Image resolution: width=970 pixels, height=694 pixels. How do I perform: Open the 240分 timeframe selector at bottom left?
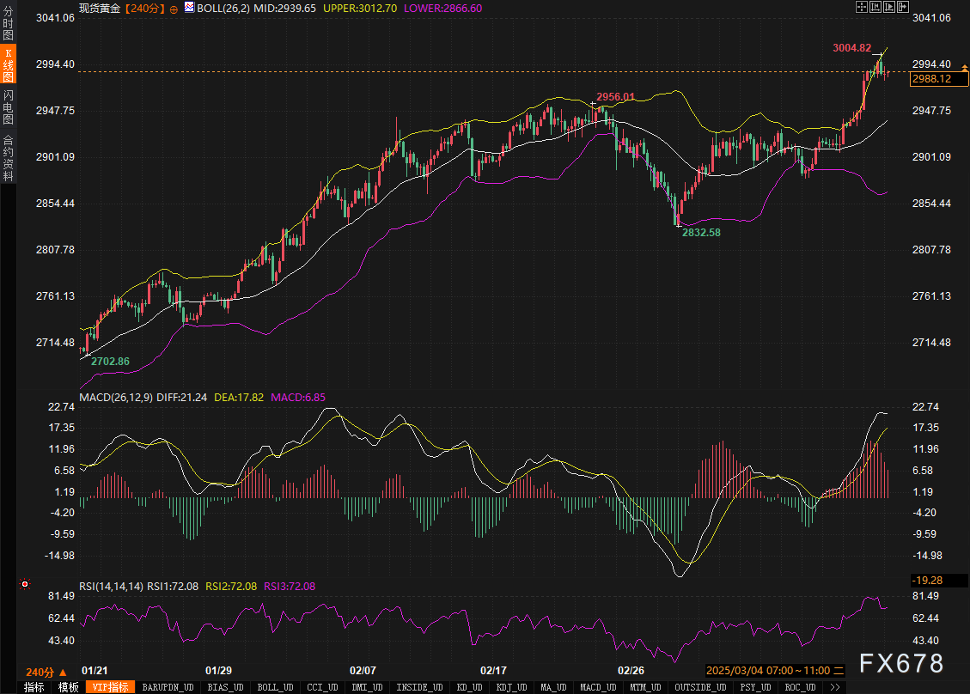(x=46, y=672)
